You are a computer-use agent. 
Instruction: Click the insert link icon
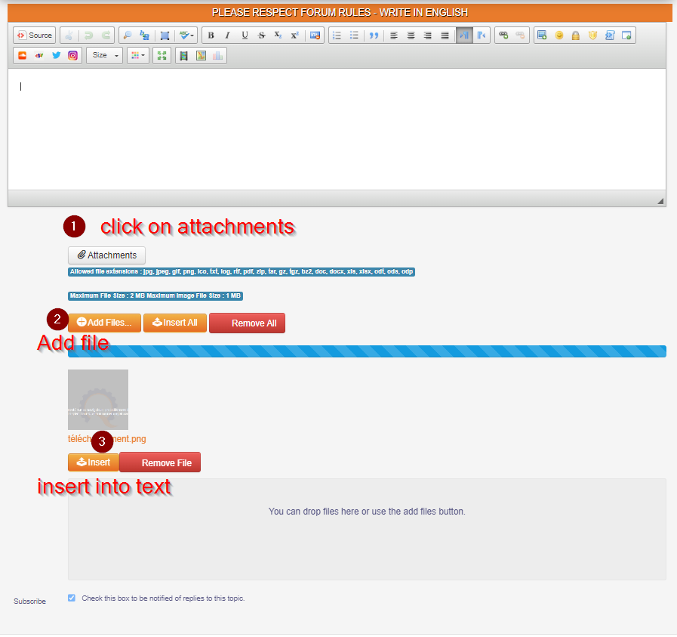coord(503,36)
